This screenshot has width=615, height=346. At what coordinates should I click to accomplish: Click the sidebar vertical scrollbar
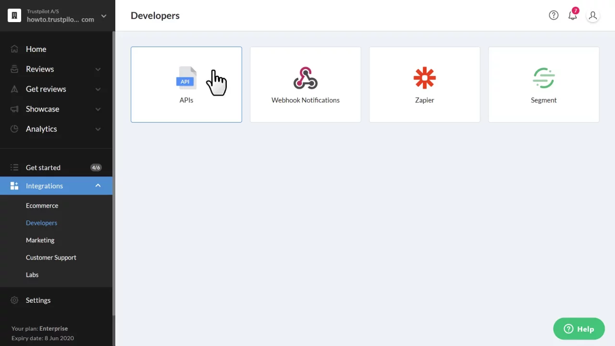coord(114,173)
